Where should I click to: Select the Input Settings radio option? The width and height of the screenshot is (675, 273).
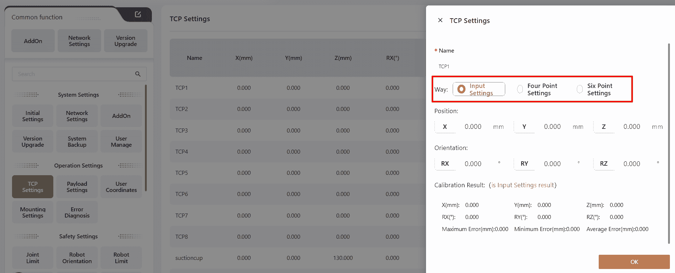pos(461,89)
